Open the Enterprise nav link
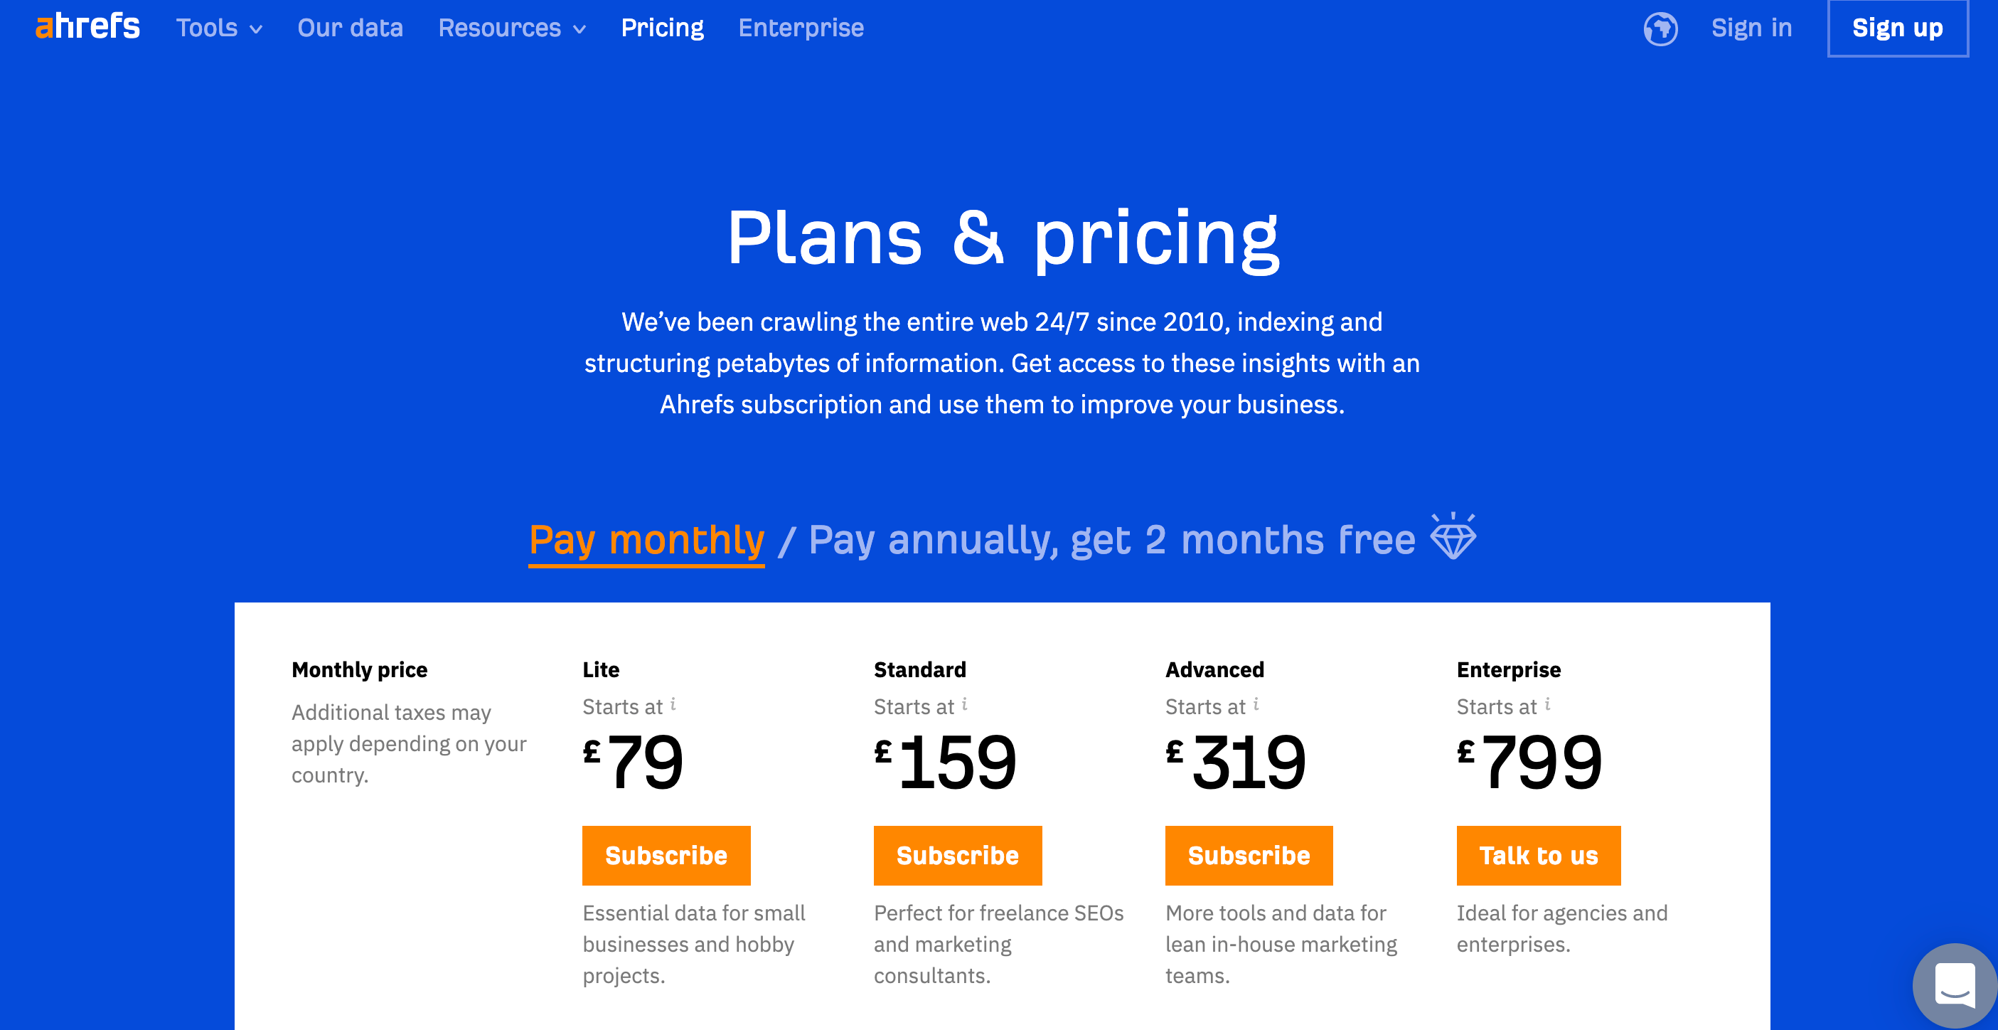This screenshot has height=1030, width=1998. point(801,28)
